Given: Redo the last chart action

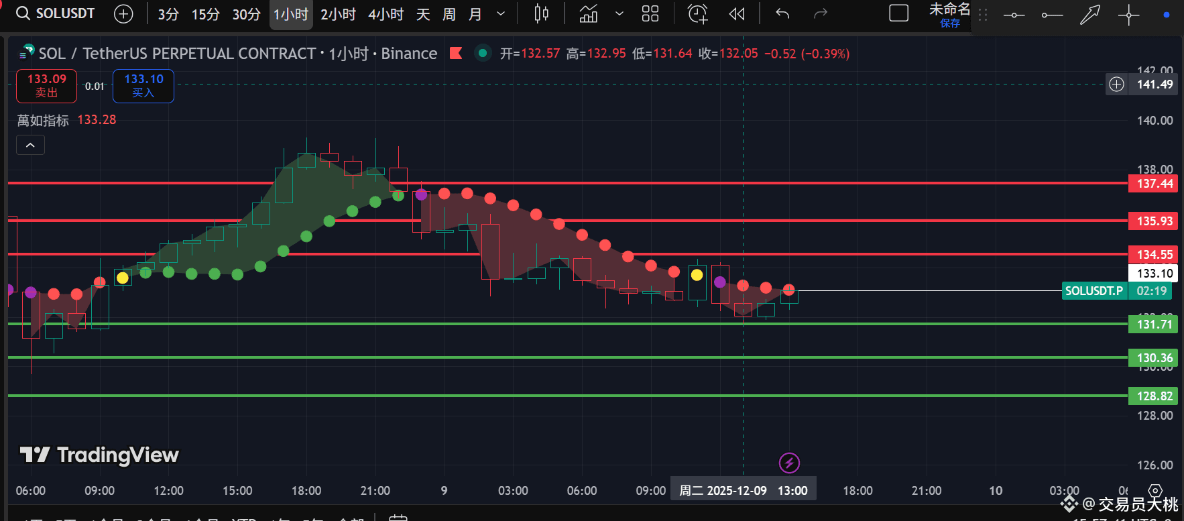Looking at the screenshot, I should (820, 13).
